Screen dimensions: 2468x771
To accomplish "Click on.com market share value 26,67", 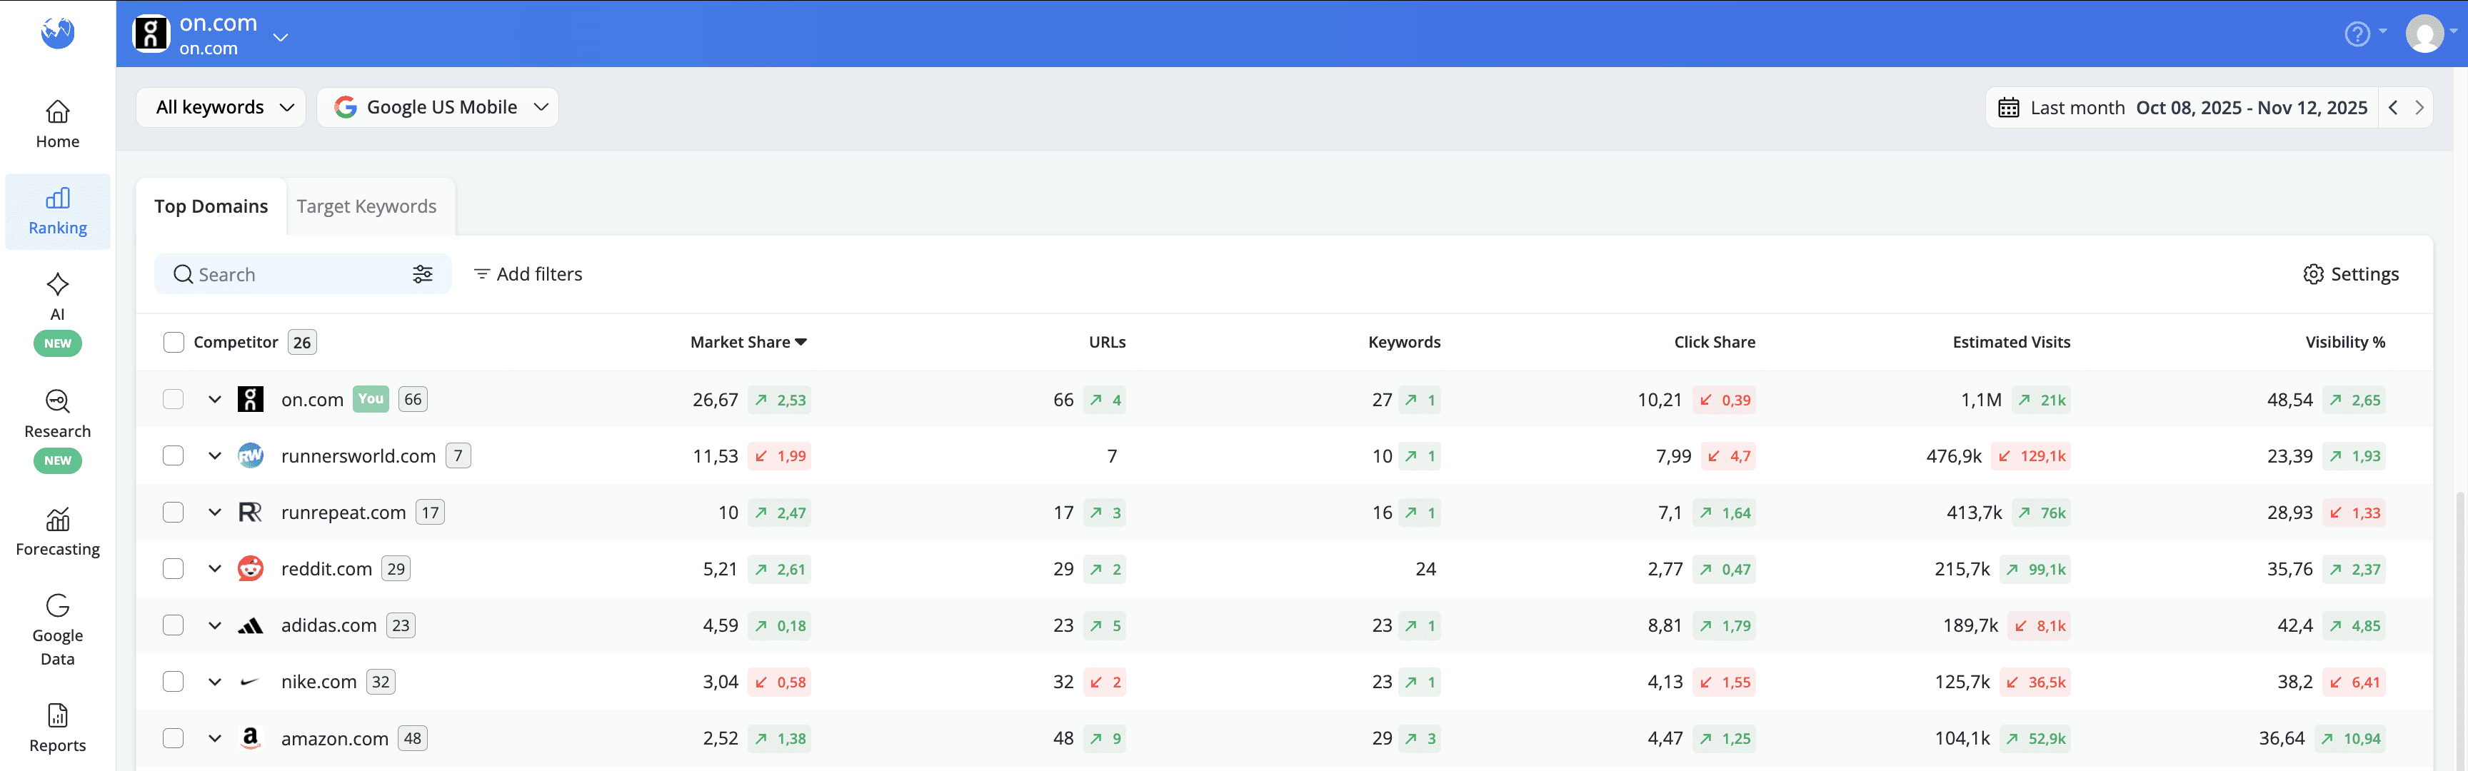I will 715,399.
